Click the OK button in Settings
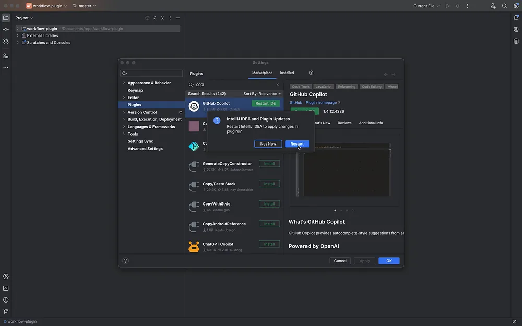The width and height of the screenshot is (522, 326). 389,261
